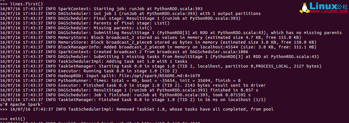This screenshot has height=123, width=349.
Task: Click the Linux公社 watermark title
Action: [x=328, y=6]
